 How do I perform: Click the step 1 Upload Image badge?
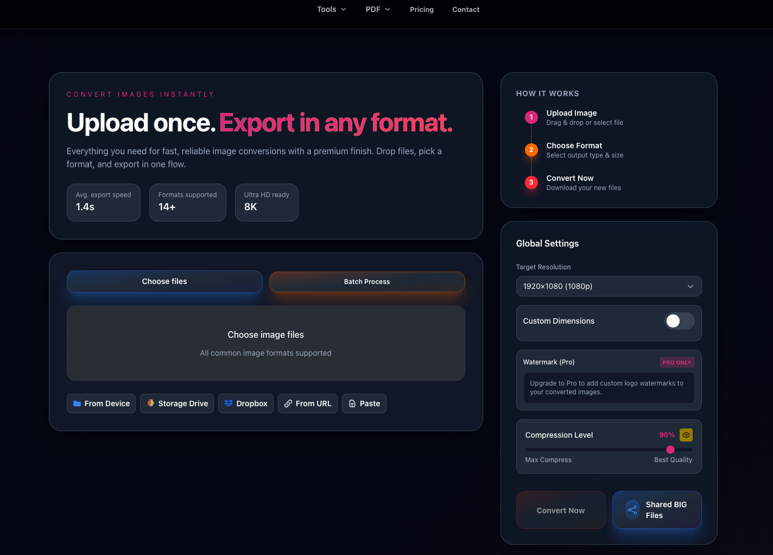point(531,117)
